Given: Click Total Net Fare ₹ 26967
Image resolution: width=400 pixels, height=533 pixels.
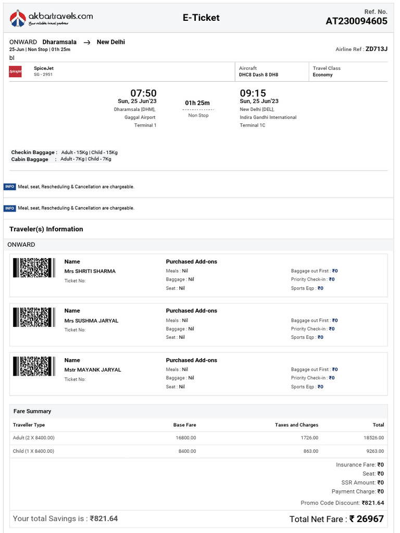Looking at the screenshot, I should [x=337, y=519].
